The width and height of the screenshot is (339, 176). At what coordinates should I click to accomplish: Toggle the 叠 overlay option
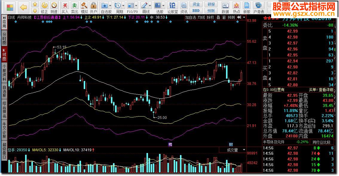(x=218, y=17)
